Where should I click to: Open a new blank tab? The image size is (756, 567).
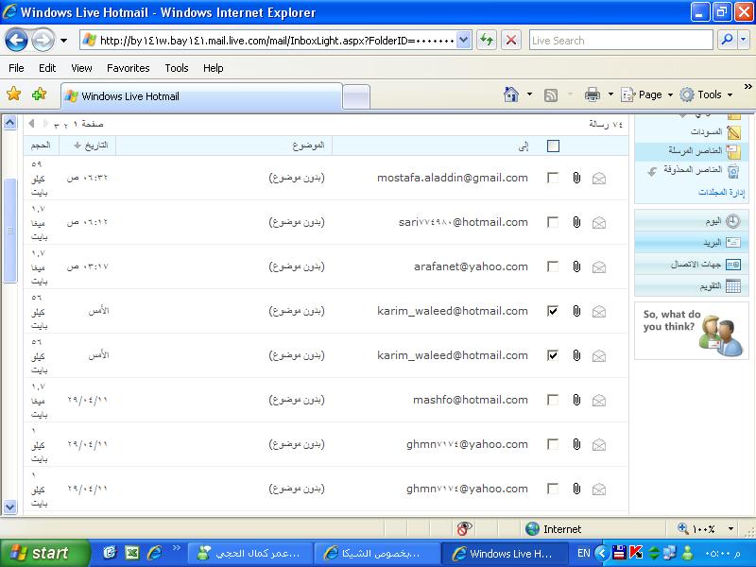click(x=356, y=97)
